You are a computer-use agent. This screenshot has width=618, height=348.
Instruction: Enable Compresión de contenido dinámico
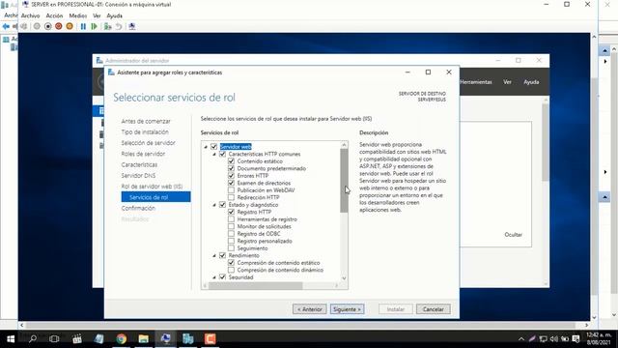232,270
